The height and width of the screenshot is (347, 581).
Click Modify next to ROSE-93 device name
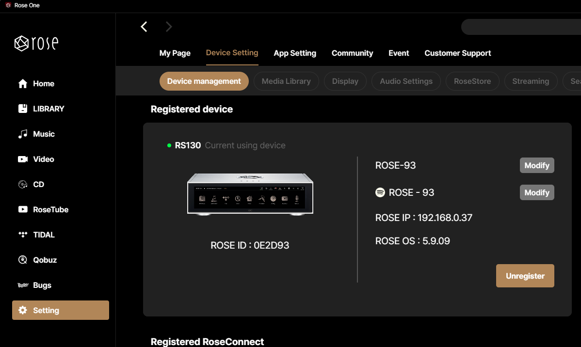click(x=536, y=165)
